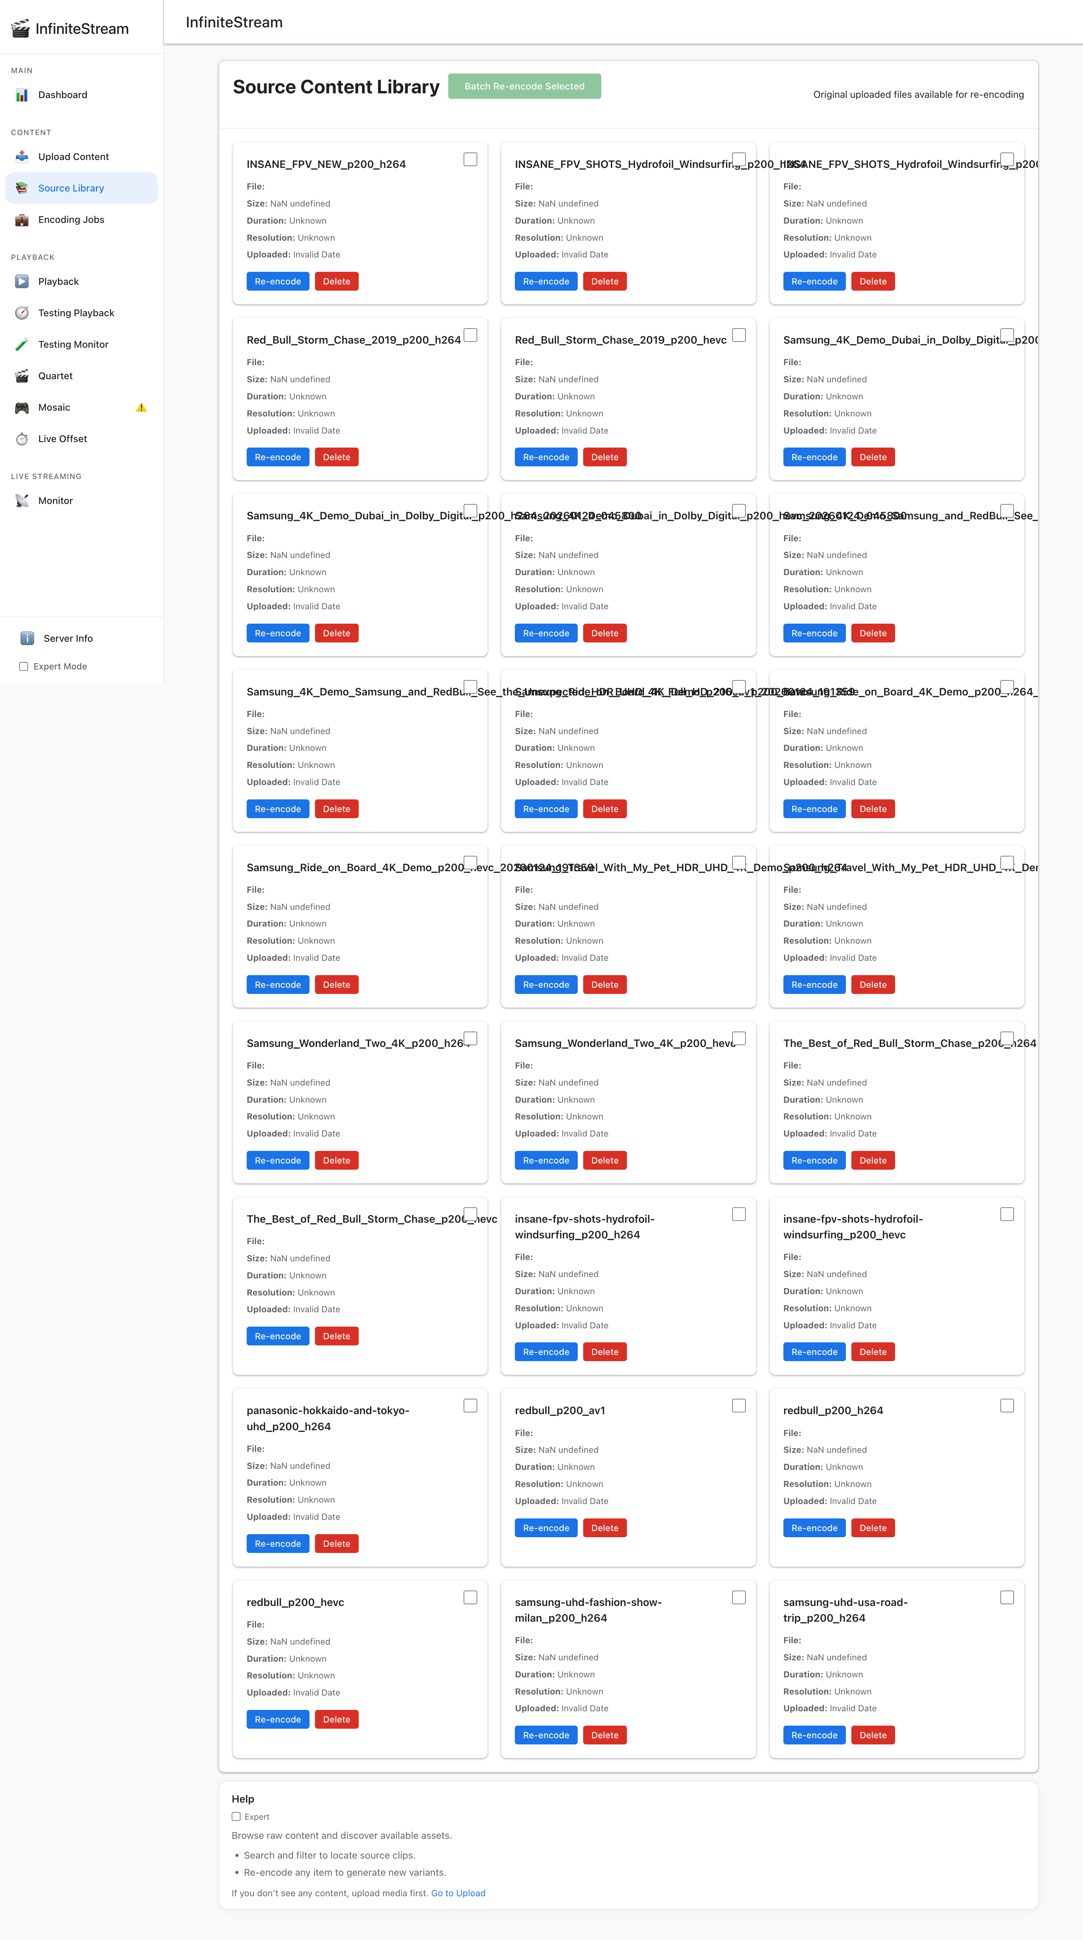Click the Upload Content icon in sidebar
Viewport: 1083px width, 1940px height.
pyautogui.click(x=22, y=157)
